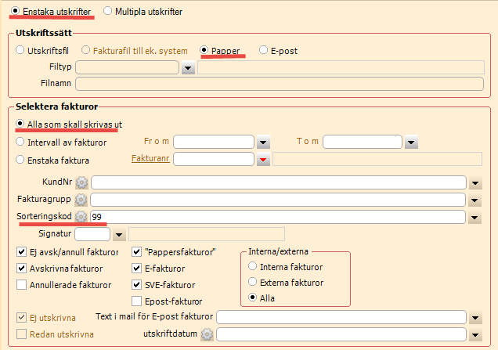Click the red arrow beside Fakturanr field
Image resolution: width=498 pixels, height=350 pixels.
[x=263, y=160]
